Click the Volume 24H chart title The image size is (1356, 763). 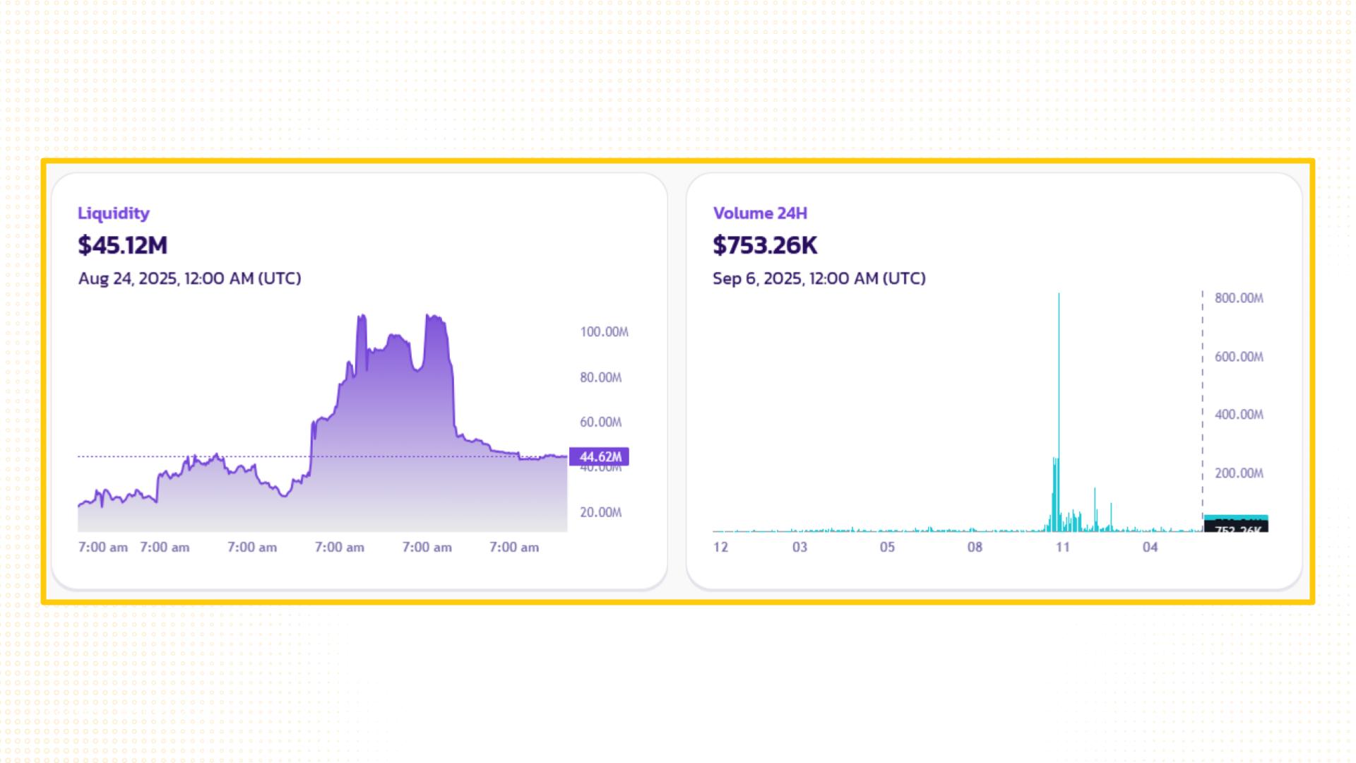760,213
